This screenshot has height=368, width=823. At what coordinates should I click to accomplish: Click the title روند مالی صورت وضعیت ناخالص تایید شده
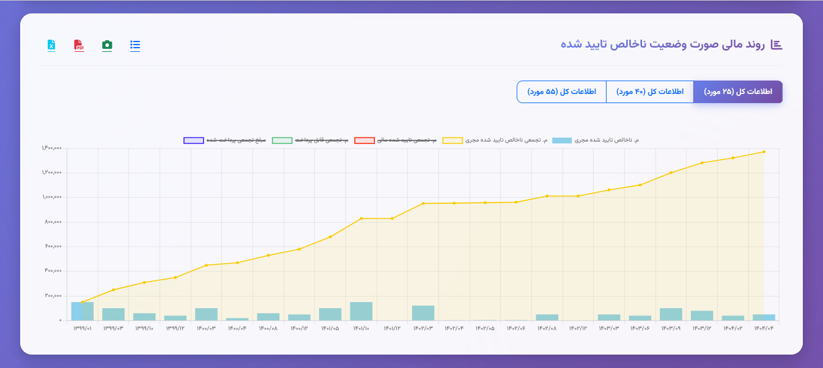[x=663, y=45]
